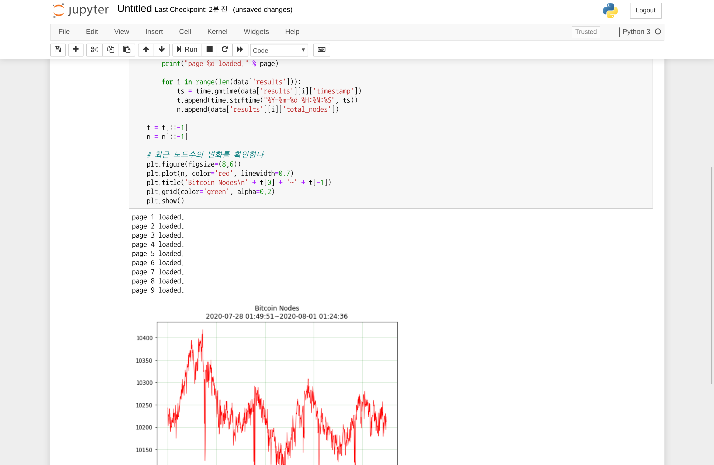Open the Code cell type dropdown

279,50
